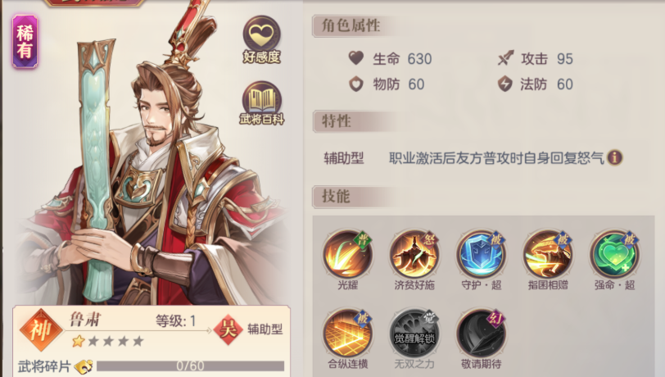
Task: Select the 济贫好施 rage skill icon
Action: 414,254
